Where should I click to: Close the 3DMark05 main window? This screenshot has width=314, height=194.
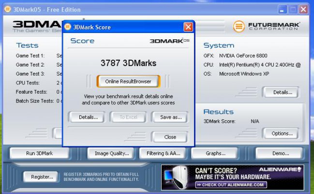tap(303, 9)
